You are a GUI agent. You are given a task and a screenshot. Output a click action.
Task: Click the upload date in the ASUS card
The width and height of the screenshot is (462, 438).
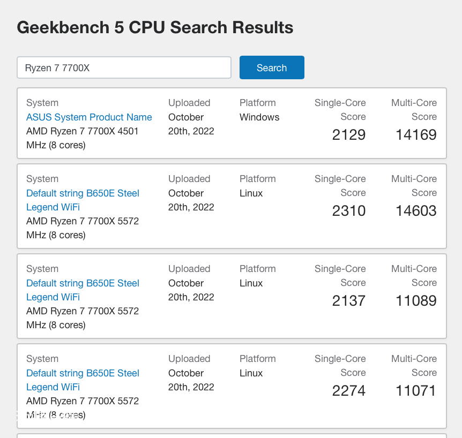point(191,124)
